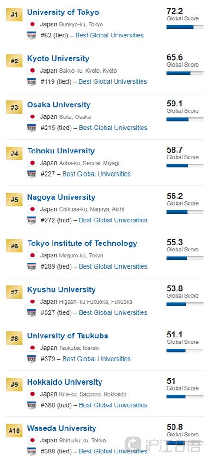Open the Hokkaido University link
Screen dimensions: 207x459
point(65,382)
